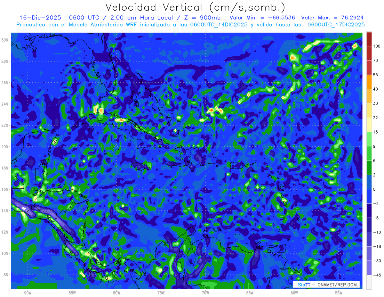The width and height of the screenshot is (384, 297).
Task: Click the "85W" longitude label
Action: pos(72,293)
